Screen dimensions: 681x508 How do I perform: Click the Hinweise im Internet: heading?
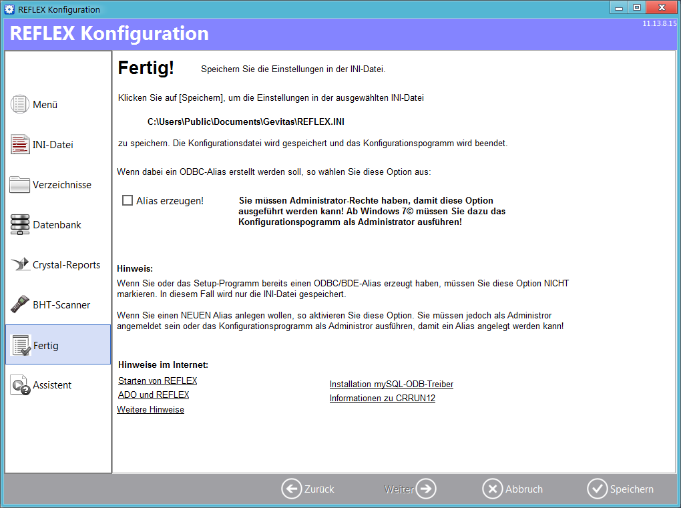(164, 364)
